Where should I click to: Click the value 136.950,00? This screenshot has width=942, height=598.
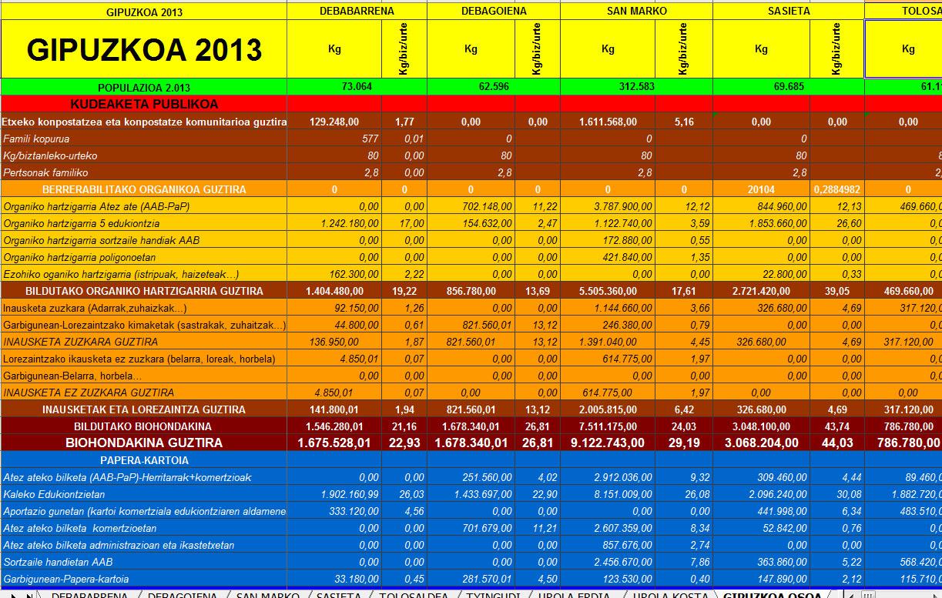(334, 342)
